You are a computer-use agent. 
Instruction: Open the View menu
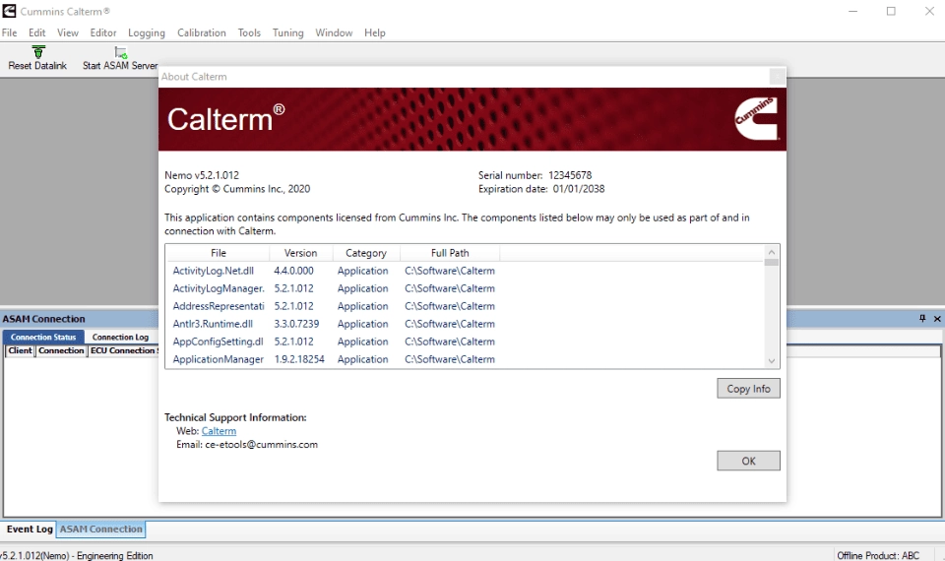pyautogui.click(x=68, y=32)
